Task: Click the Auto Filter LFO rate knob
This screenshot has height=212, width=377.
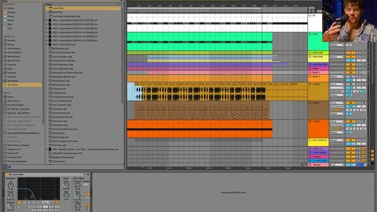Action: click(x=77, y=196)
